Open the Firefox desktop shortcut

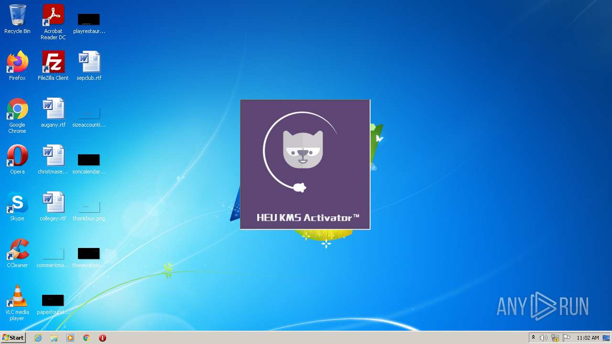(x=17, y=66)
